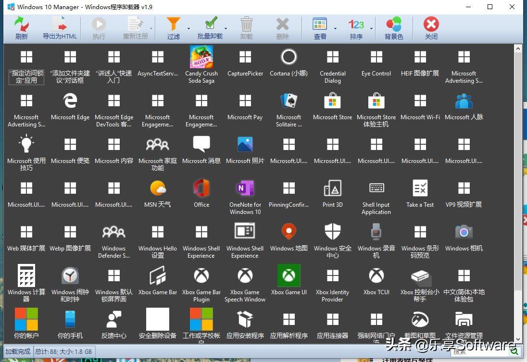Screen dimensions: 527x362
Task: Export list via 导出为HTML button
Action: point(60,28)
